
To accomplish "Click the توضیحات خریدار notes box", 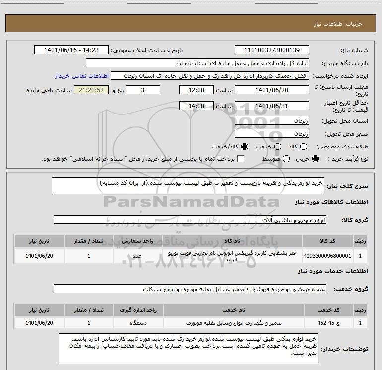I will (189, 349).
